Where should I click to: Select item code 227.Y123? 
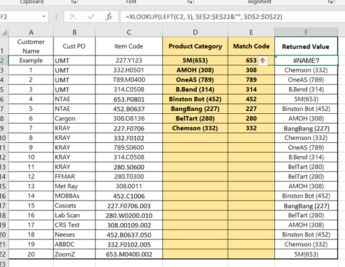(x=129, y=60)
